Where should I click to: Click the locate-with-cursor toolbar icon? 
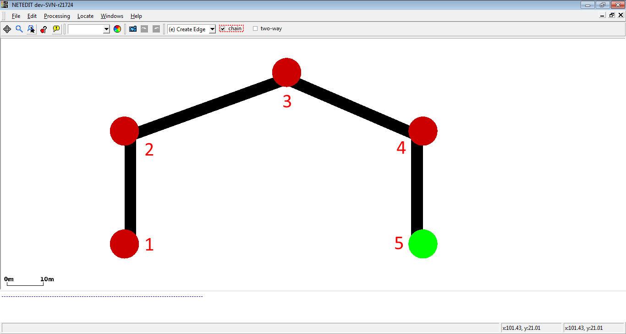[x=31, y=29]
